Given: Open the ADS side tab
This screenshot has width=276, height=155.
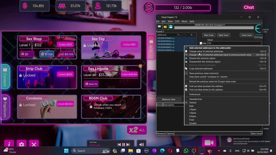Looking at the screenshot, I should tap(151, 46).
